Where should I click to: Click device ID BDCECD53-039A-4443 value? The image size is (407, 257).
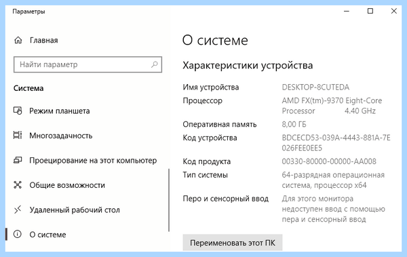(x=336, y=143)
